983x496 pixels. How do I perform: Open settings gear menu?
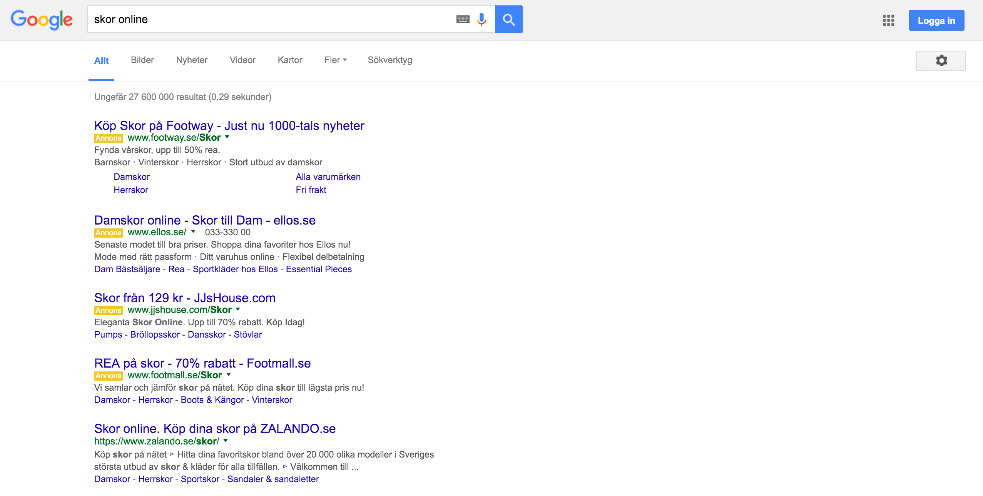(x=941, y=60)
